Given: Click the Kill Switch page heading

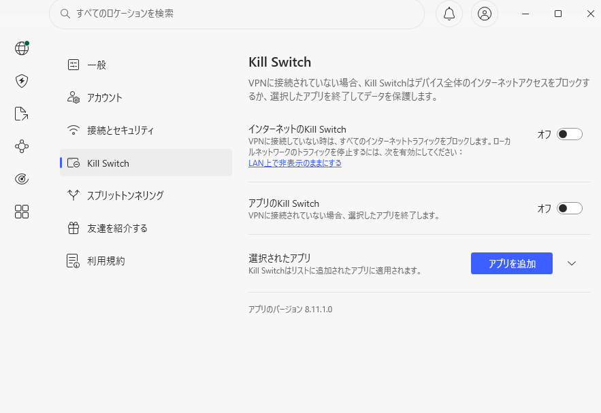Looking at the screenshot, I should 280,62.
